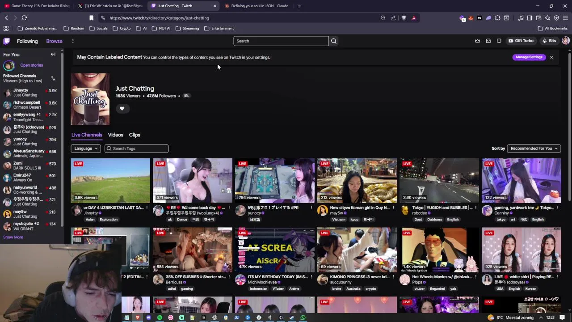The image size is (572, 322).
Task: Open Spotify from the taskbar
Action: tap(160, 318)
